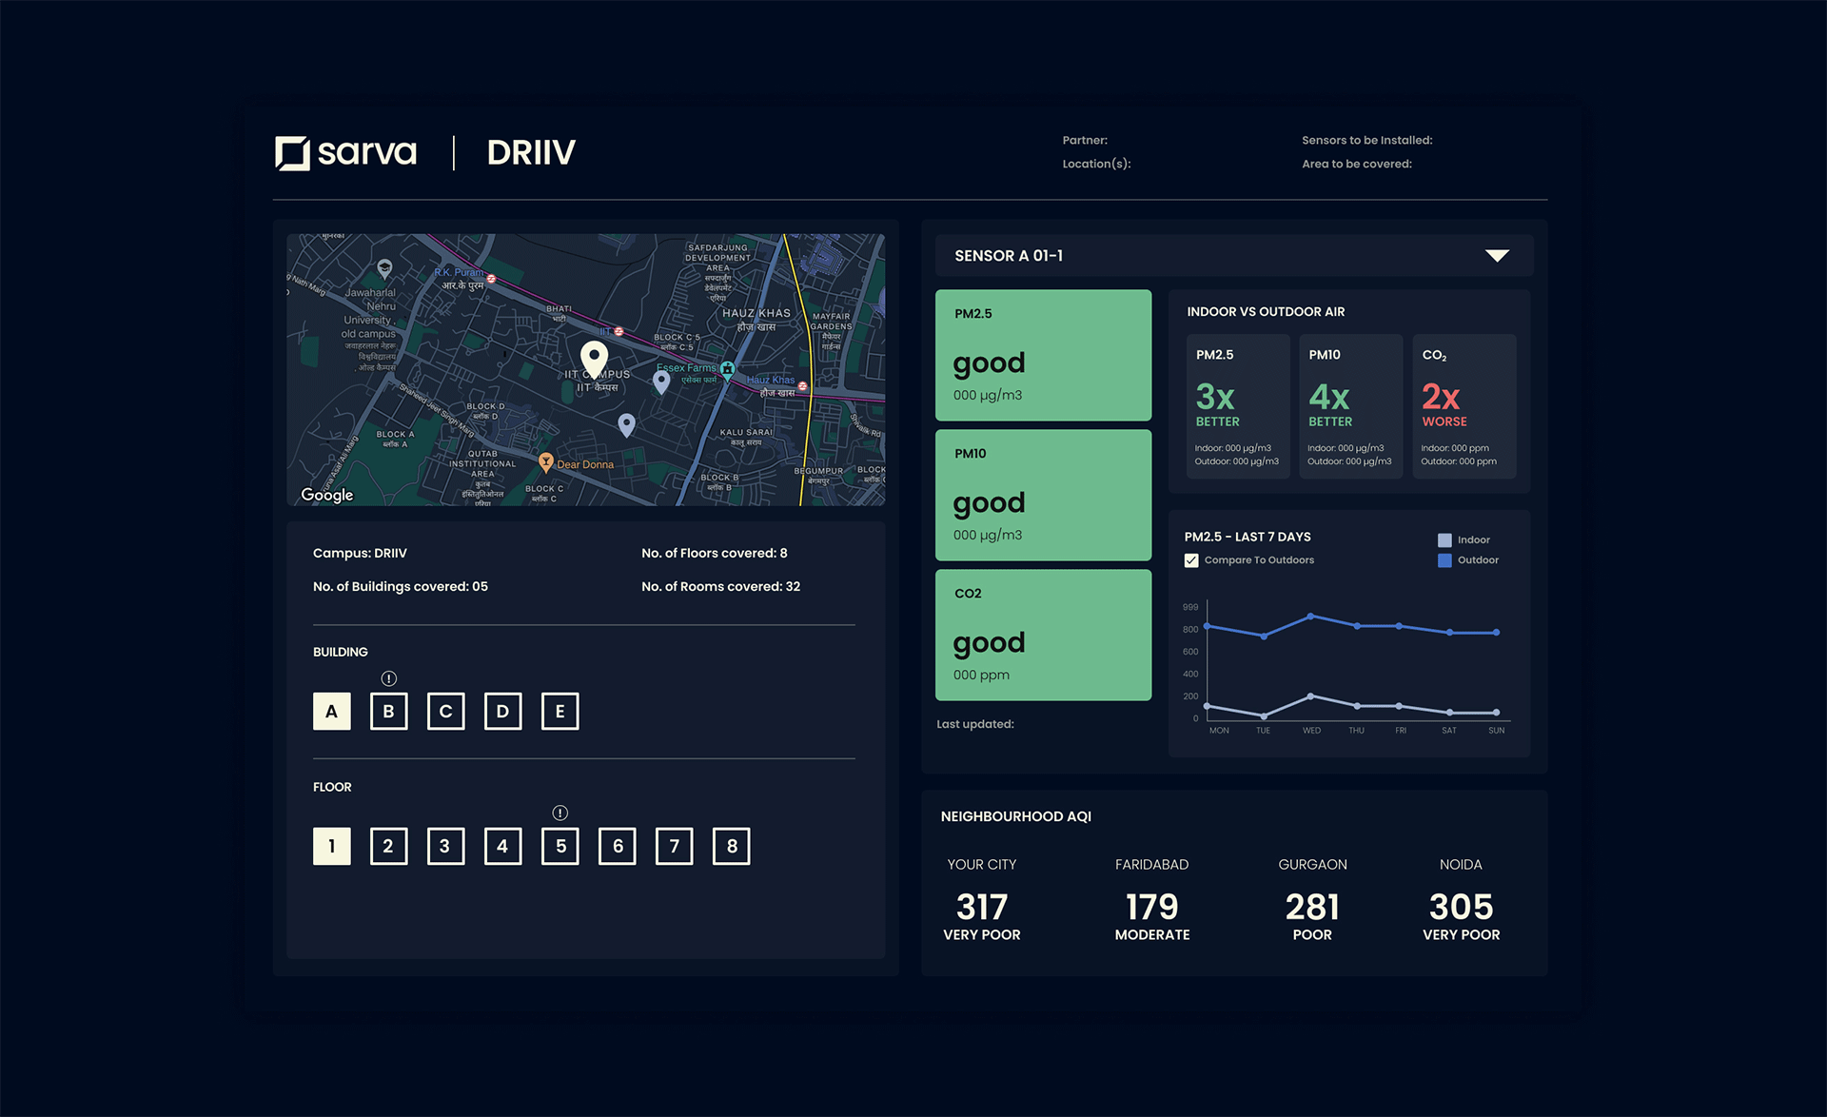Viewport: 1827px width, 1117px height.
Task: Select Floor 1
Action: (x=331, y=846)
